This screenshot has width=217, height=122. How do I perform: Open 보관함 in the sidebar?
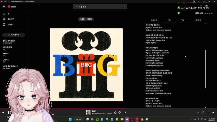coord(13,24)
